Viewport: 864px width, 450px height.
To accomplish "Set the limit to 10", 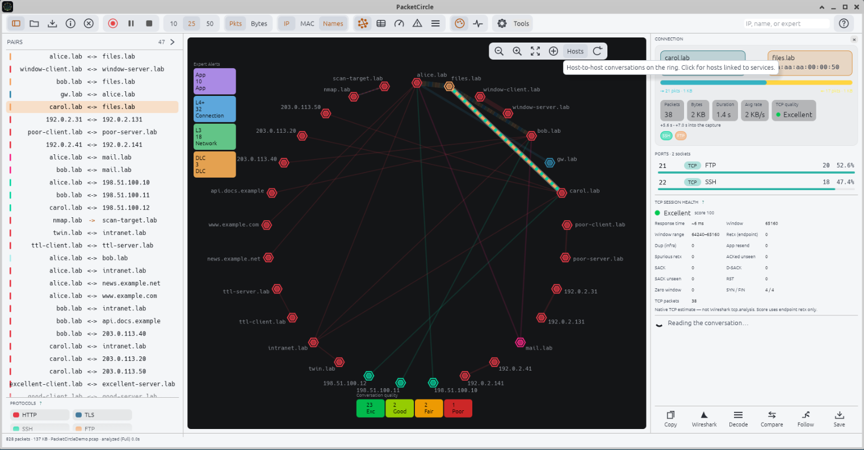I will (x=174, y=23).
